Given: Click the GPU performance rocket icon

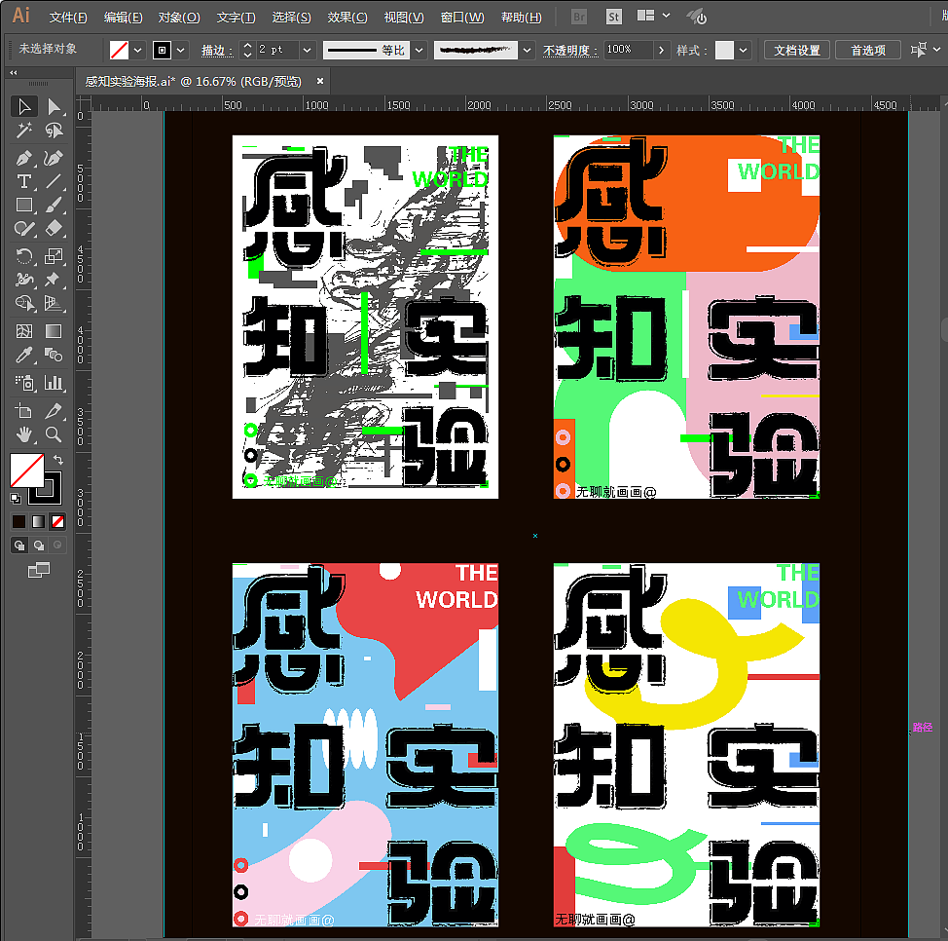Looking at the screenshot, I should [697, 17].
